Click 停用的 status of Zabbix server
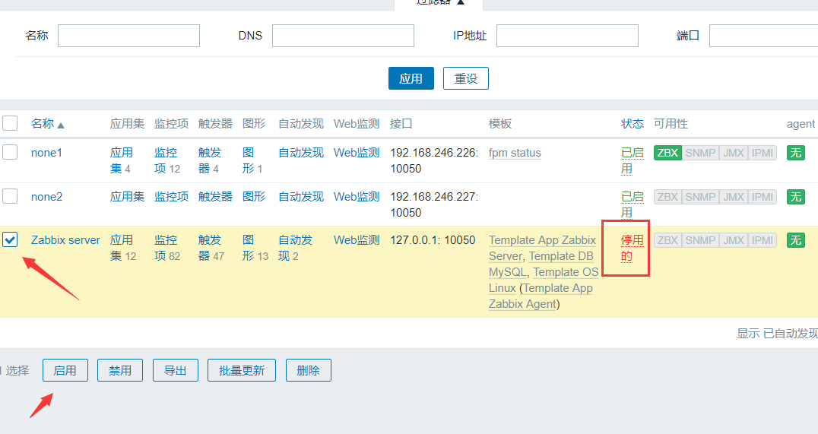The height and width of the screenshot is (434, 818). 633,248
